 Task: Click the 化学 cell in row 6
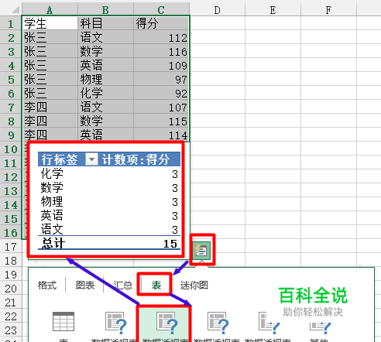tap(105, 94)
